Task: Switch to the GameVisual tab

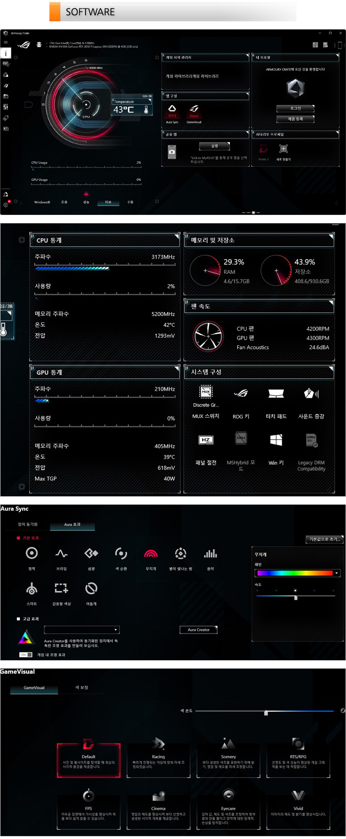Action: click(34, 688)
